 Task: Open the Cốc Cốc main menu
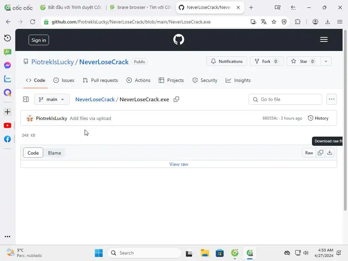[340, 22]
